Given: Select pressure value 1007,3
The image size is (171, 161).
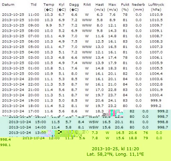Looking at the screenshot, I should point(156,47).
